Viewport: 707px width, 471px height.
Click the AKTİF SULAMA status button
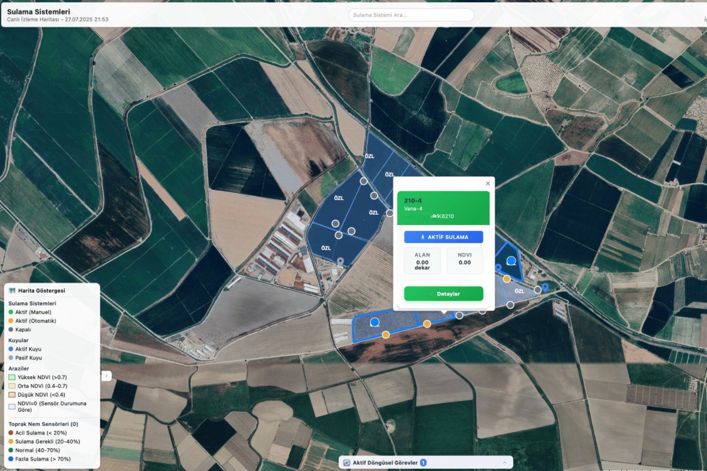(444, 237)
